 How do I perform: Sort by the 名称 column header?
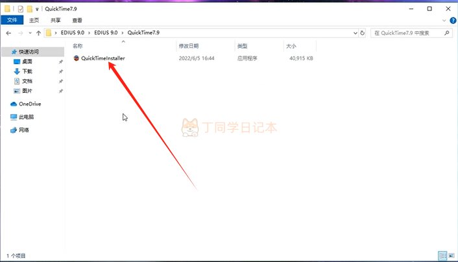pos(78,46)
